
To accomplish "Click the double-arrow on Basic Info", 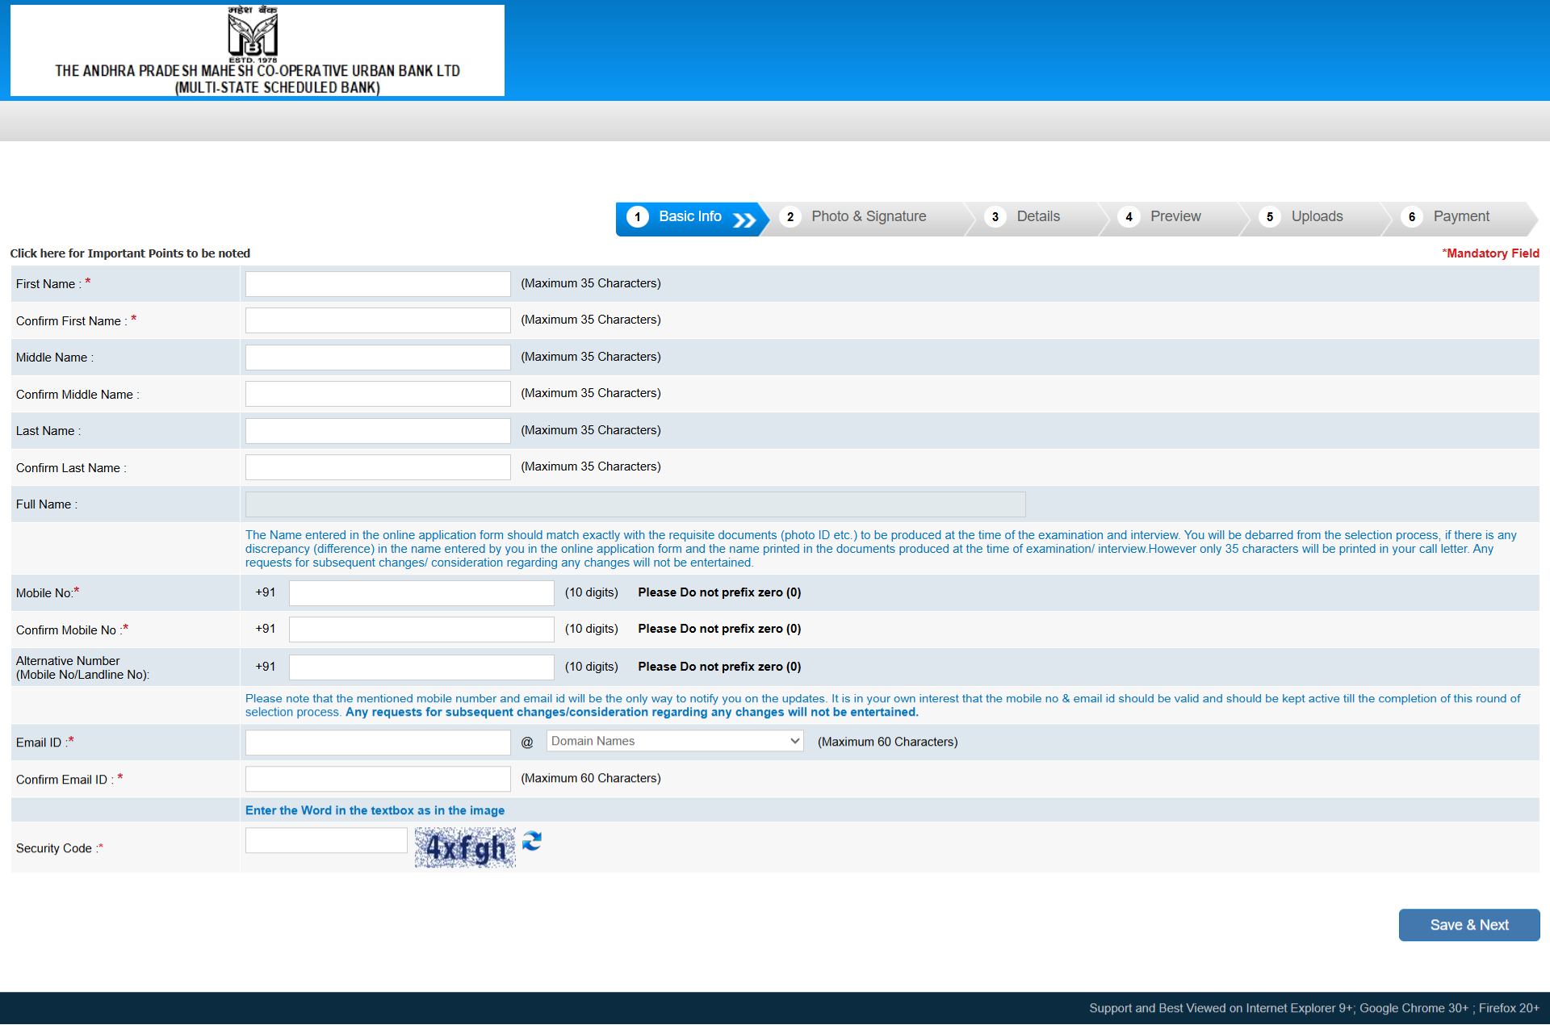I will [744, 220].
